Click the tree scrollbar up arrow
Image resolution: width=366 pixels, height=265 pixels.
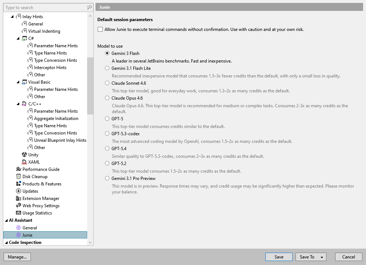(x=90, y=16)
